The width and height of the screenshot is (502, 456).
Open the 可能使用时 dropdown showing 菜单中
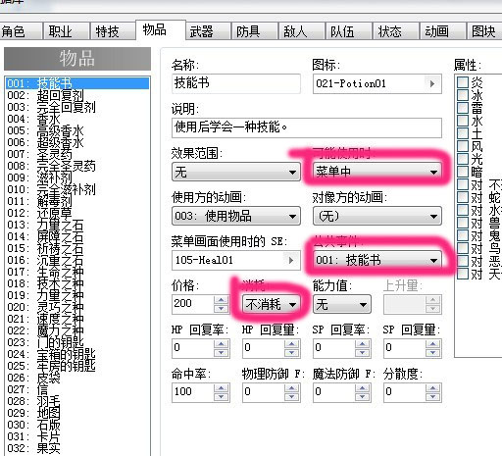[x=377, y=172]
